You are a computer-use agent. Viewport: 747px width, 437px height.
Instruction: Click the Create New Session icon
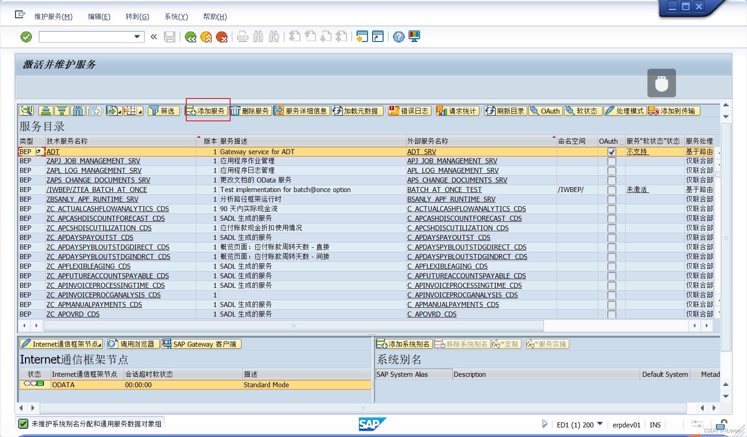click(x=362, y=37)
